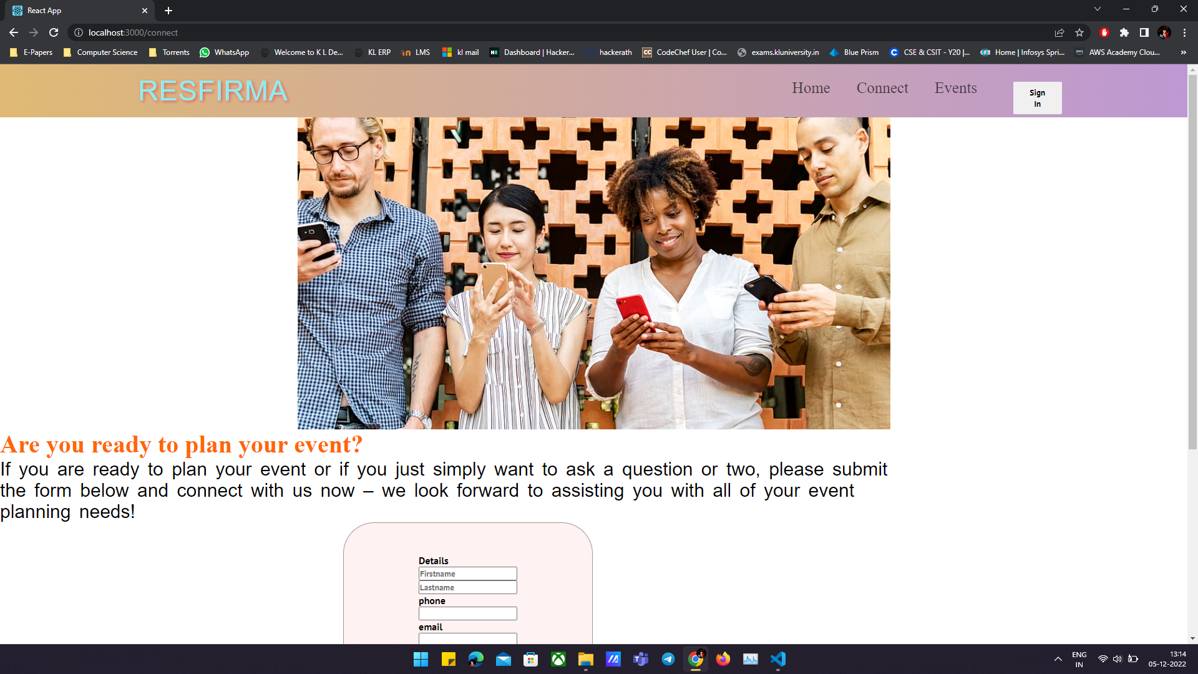Open a new browser tab
Screen dimensions: 1198x674
(x=168, y=11)
